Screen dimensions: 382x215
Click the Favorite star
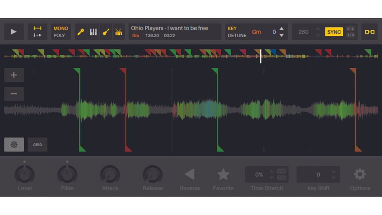pyautogui.click(x=223, y=173)
